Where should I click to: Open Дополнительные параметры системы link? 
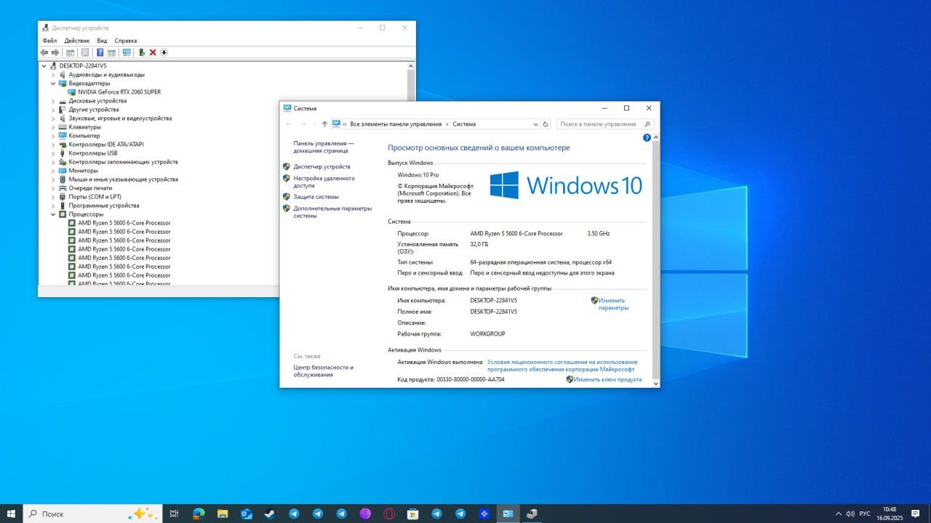[x=332, y=212]
